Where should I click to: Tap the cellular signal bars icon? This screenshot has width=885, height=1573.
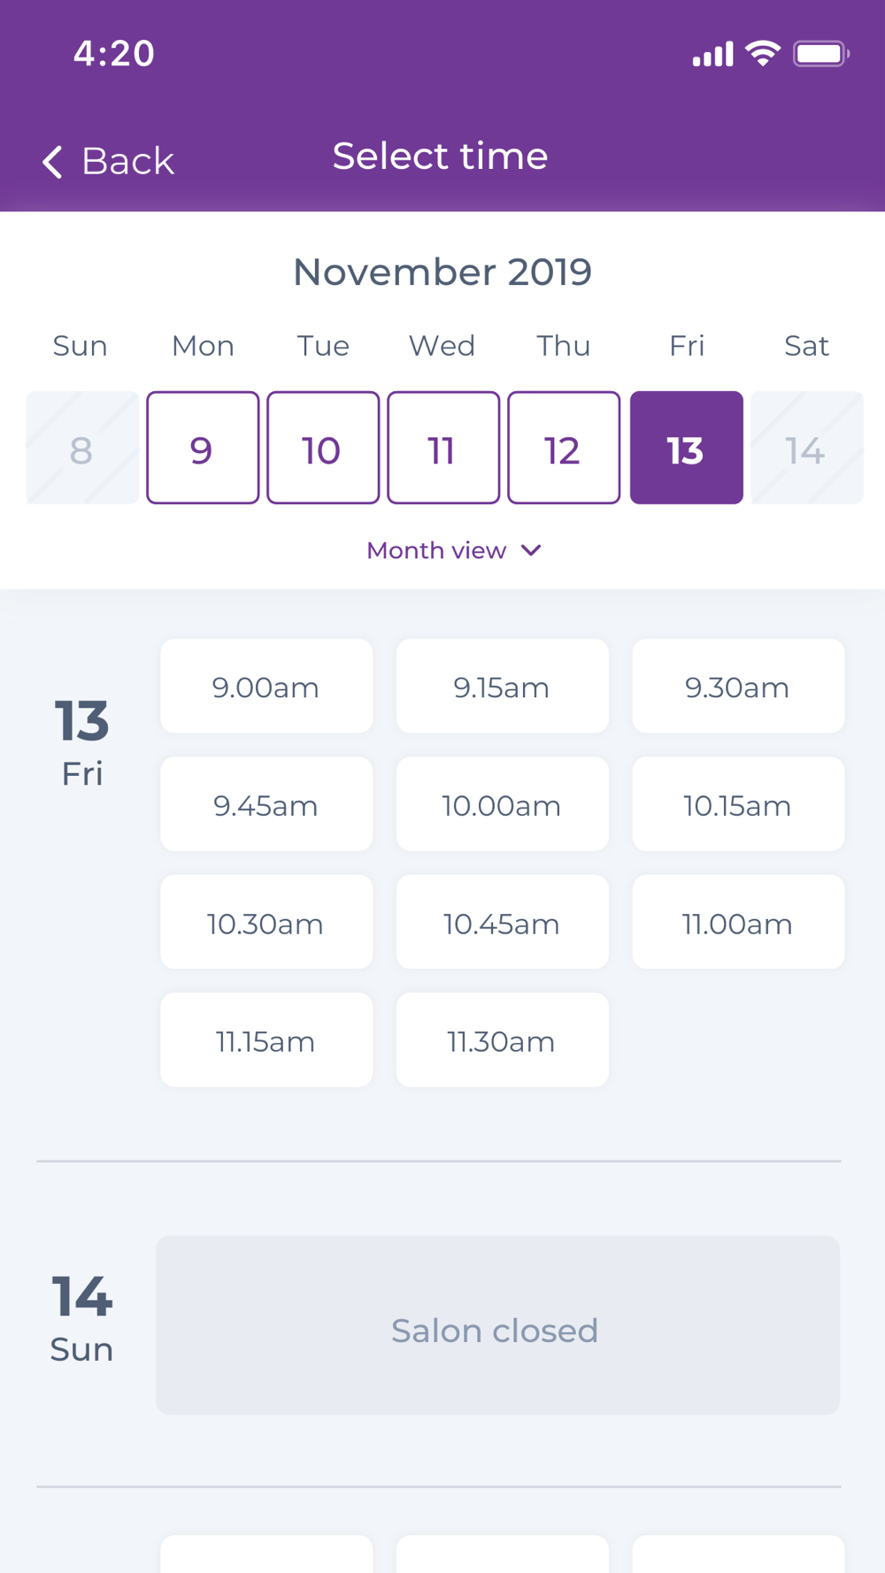(x=712, y=55)
